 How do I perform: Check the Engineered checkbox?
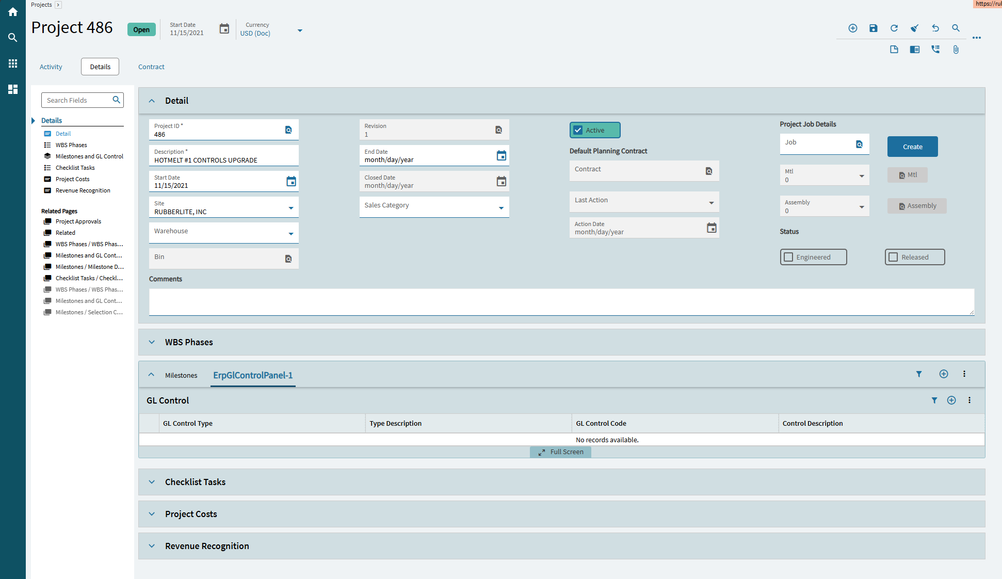pyautogui.click(x=788, y=257)
